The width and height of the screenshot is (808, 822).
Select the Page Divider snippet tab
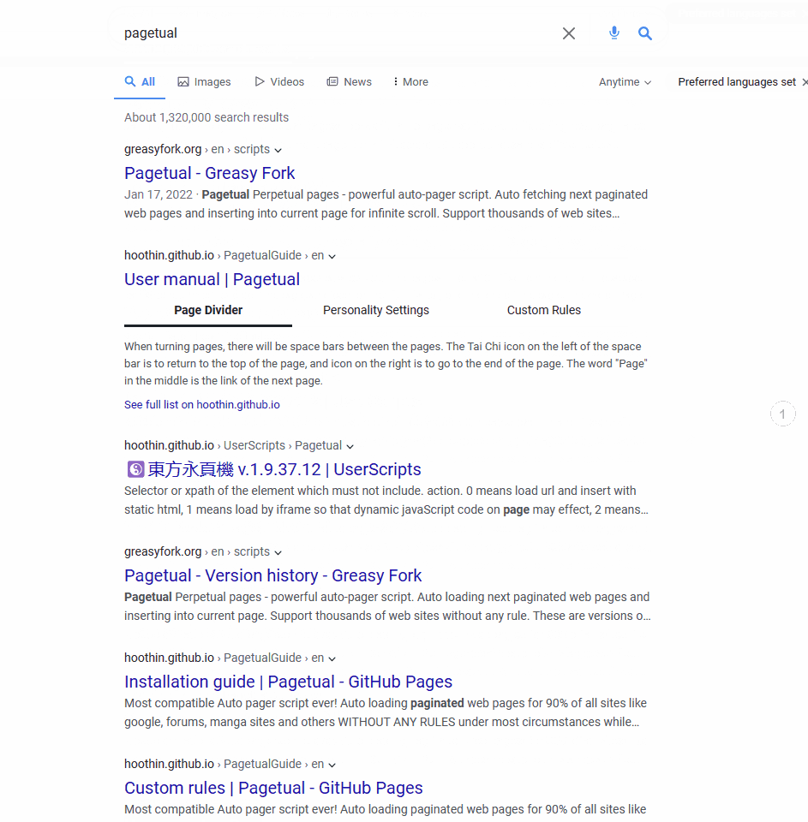click(x=208, y=310)
